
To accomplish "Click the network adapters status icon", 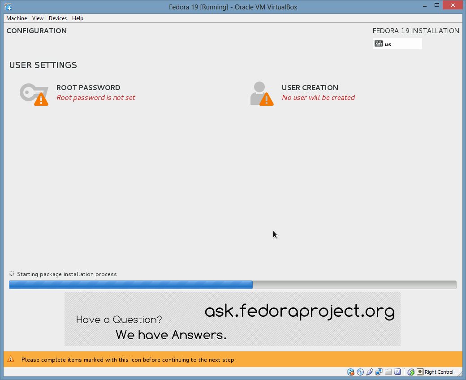I will click(x=379, y=372).
